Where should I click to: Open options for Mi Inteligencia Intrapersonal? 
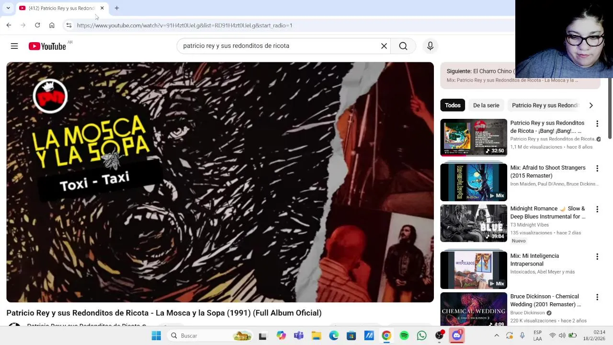coord(597,257)
